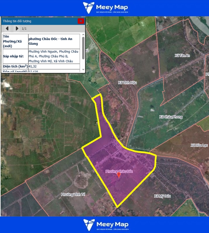Image resolution: width=209 pixels, height=233 pixels.
Task: Click the Diện tích value 41,32 cell
Action: (x=54, y=67)
